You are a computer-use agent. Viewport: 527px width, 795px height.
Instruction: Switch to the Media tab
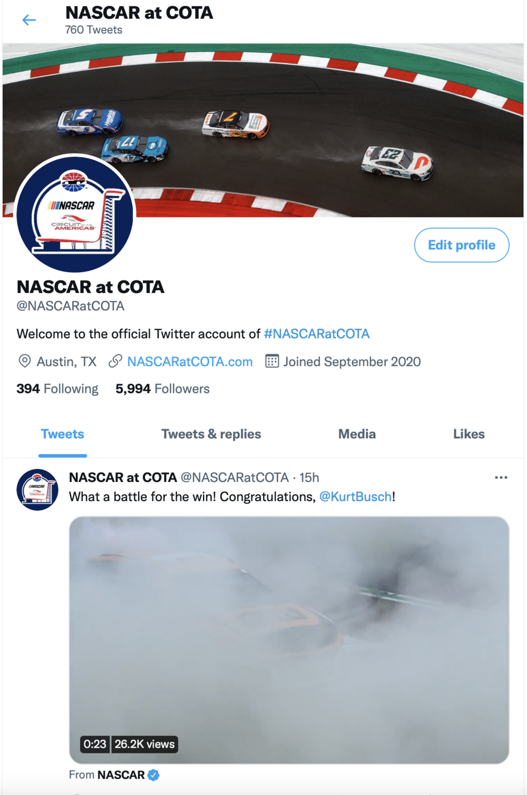[x=357, y=434]
